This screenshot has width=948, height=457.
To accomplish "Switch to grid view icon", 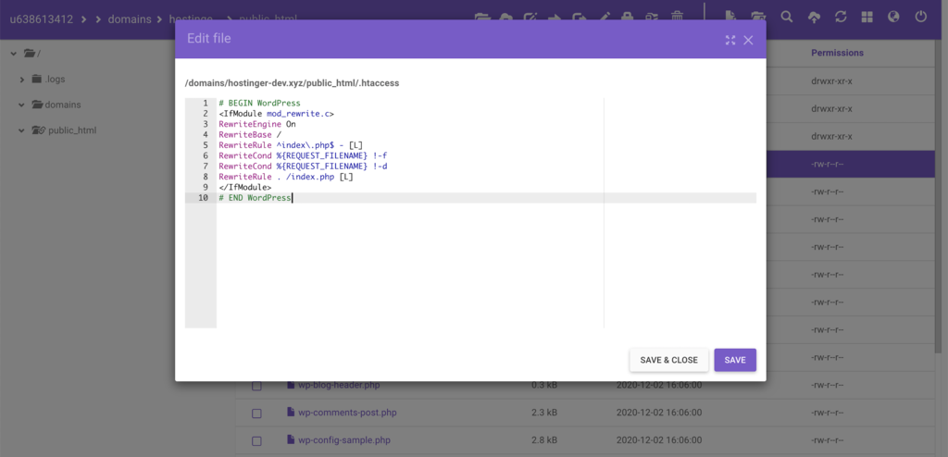I will tap(867, 17).
